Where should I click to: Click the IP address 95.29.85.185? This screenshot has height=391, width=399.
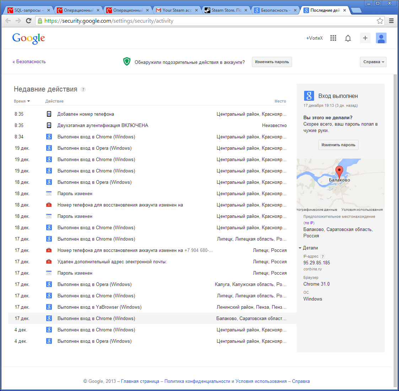(317, 263)
